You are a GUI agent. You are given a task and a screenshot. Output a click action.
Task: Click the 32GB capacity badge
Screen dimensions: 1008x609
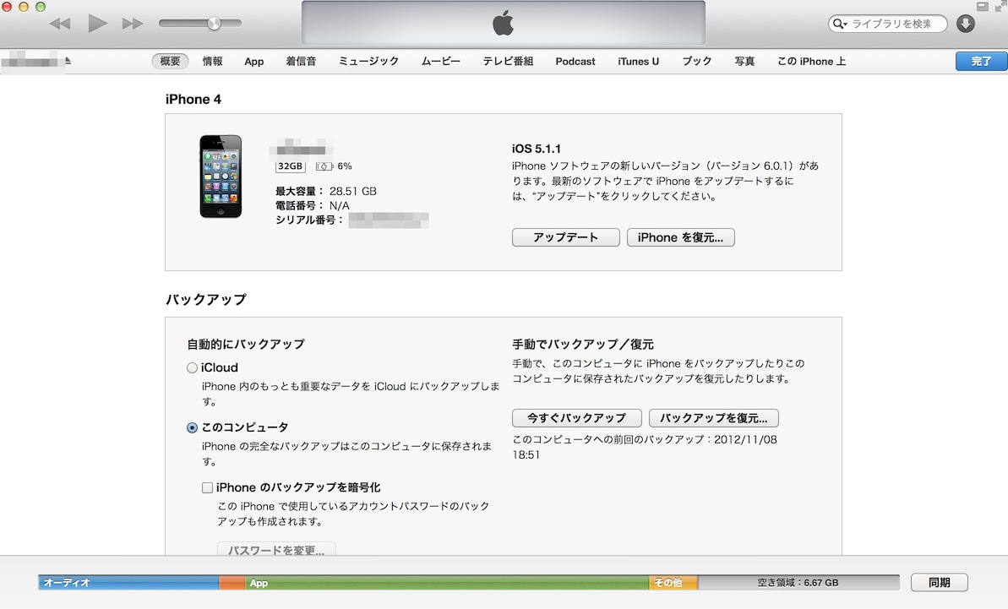[291, 166]
